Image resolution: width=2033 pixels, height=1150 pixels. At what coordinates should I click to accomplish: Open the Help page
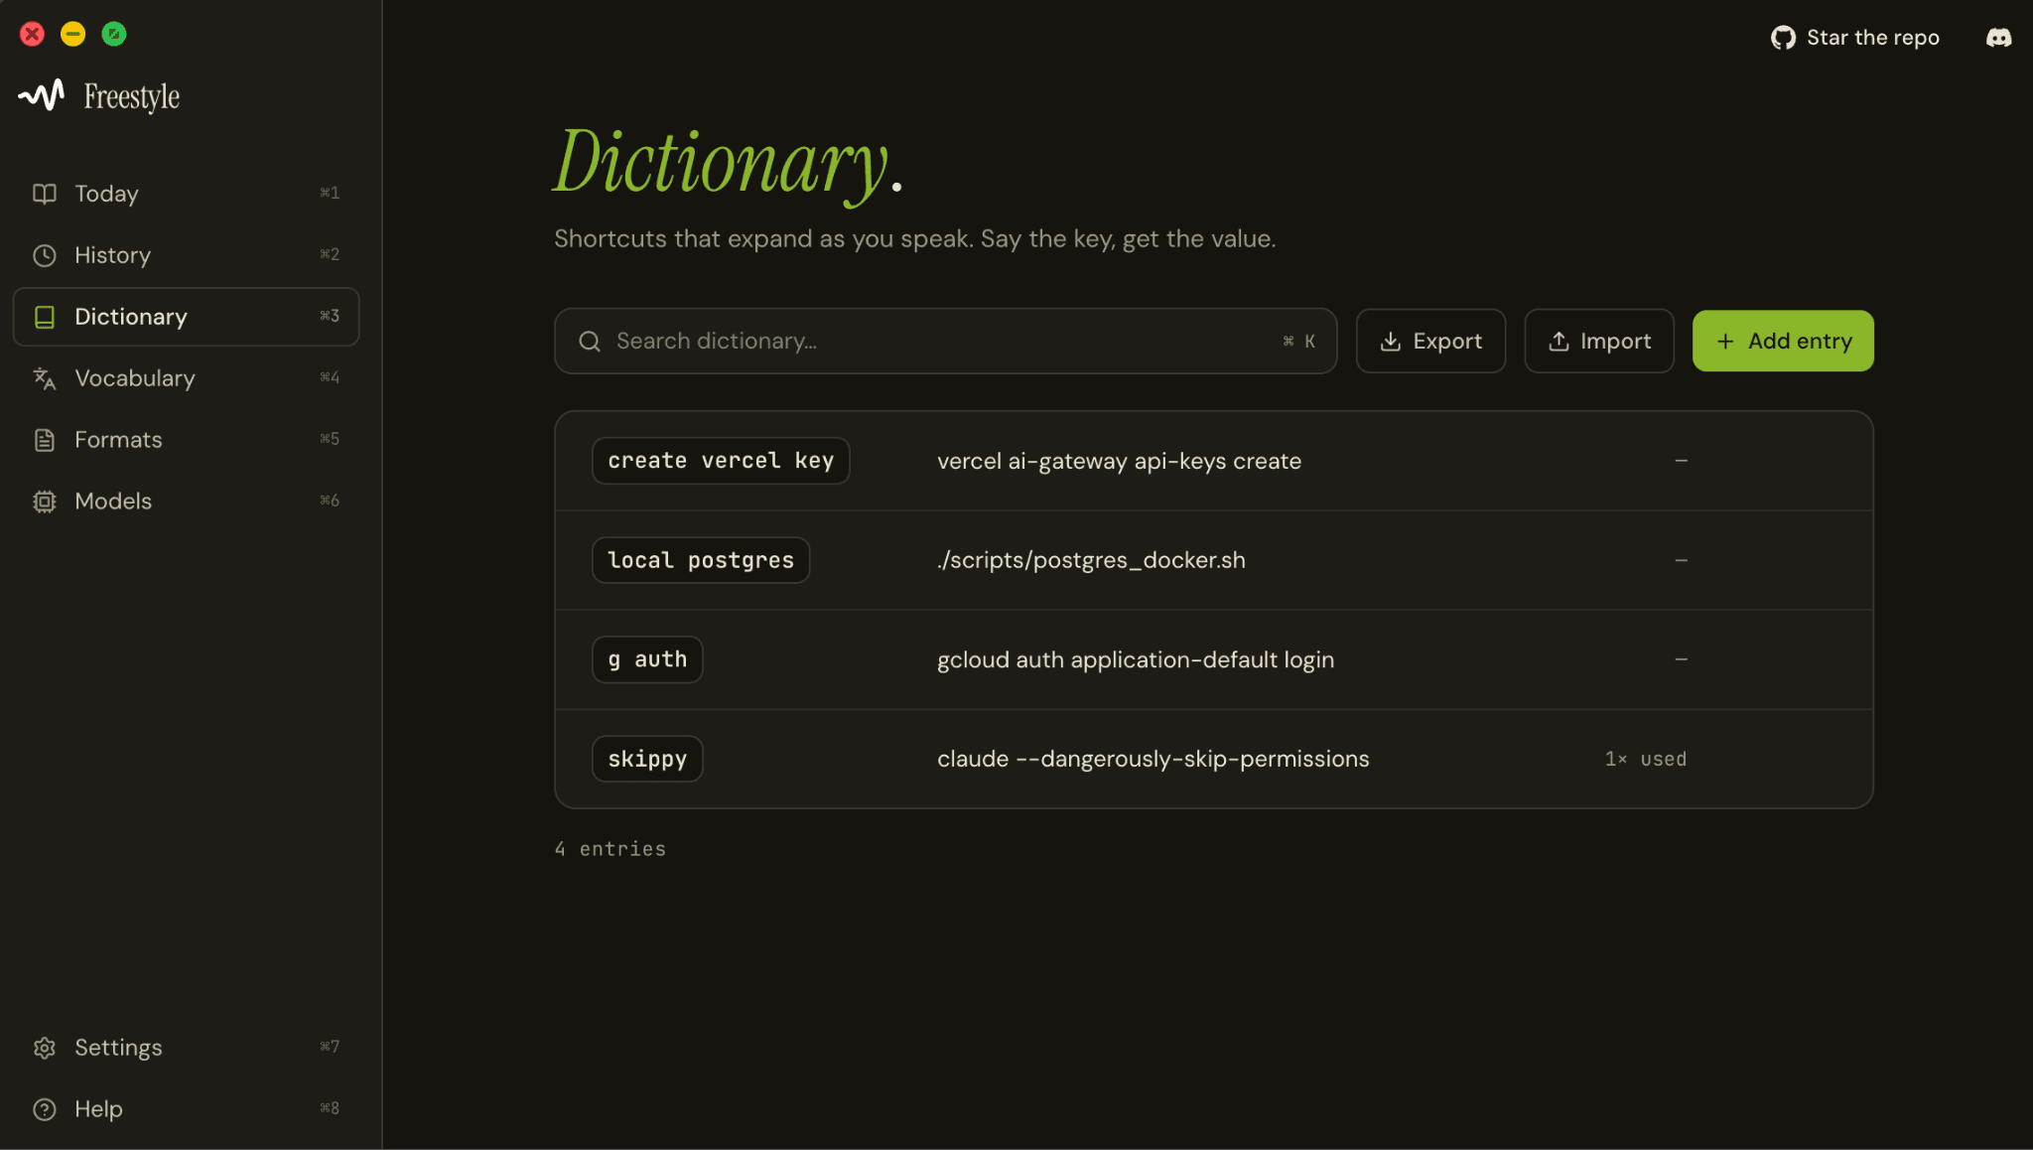tap(186, 1109)
